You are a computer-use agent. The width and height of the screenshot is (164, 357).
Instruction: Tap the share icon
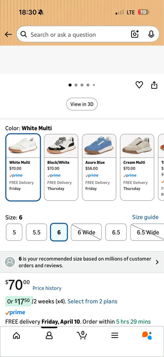(154, 85)
